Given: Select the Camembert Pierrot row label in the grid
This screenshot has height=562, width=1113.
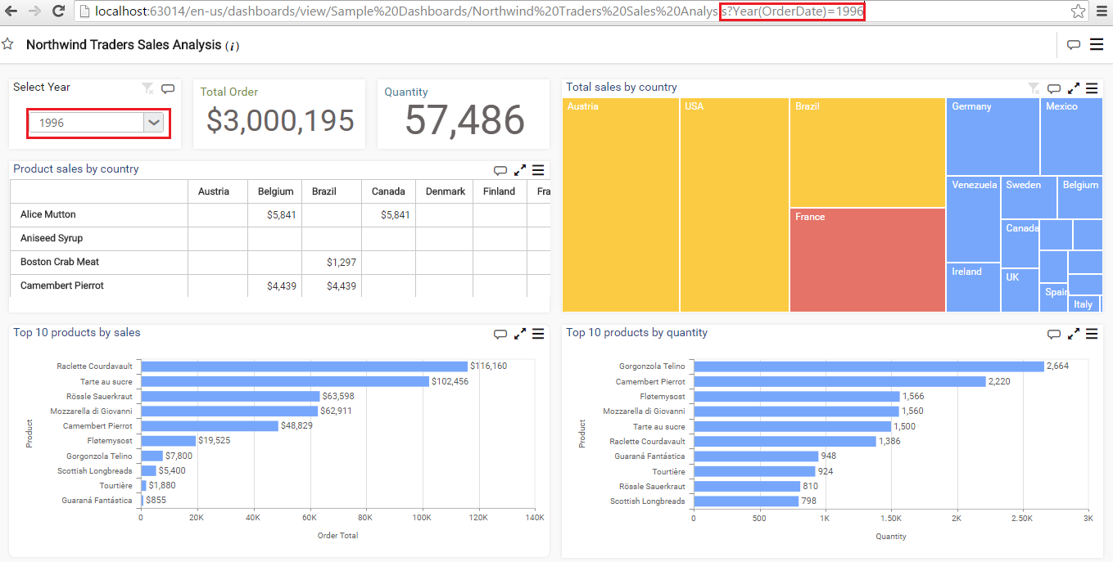Looking at the screenshot, I should [62, 285].
